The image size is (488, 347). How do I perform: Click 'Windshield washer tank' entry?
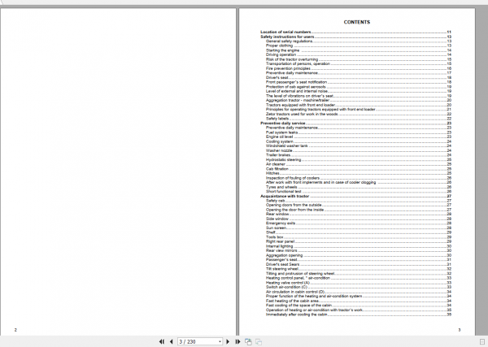coord(286,145)
